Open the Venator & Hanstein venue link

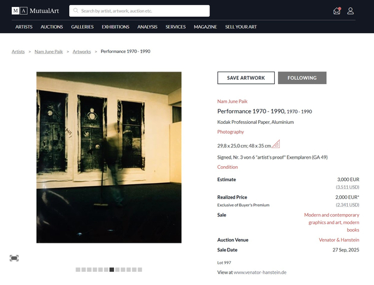pyautogui.click(x=339, y=240)
